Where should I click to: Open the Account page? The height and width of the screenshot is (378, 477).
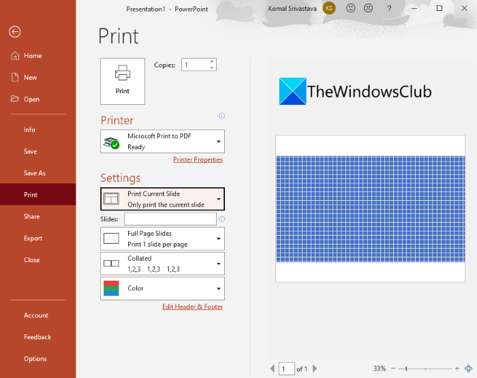pyautogui.click(x=37, y=315)
